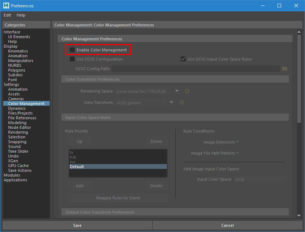Click the gear icon beside Rendering Space
The width and height of the screenshot is (305, 232).
tap(187, 91)
